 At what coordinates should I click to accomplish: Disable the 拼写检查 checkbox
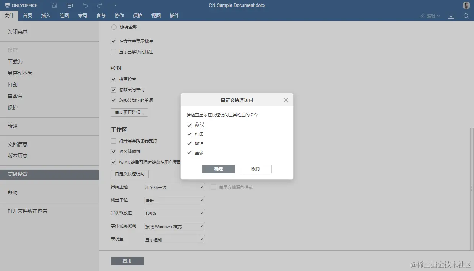tap(114, 79)
